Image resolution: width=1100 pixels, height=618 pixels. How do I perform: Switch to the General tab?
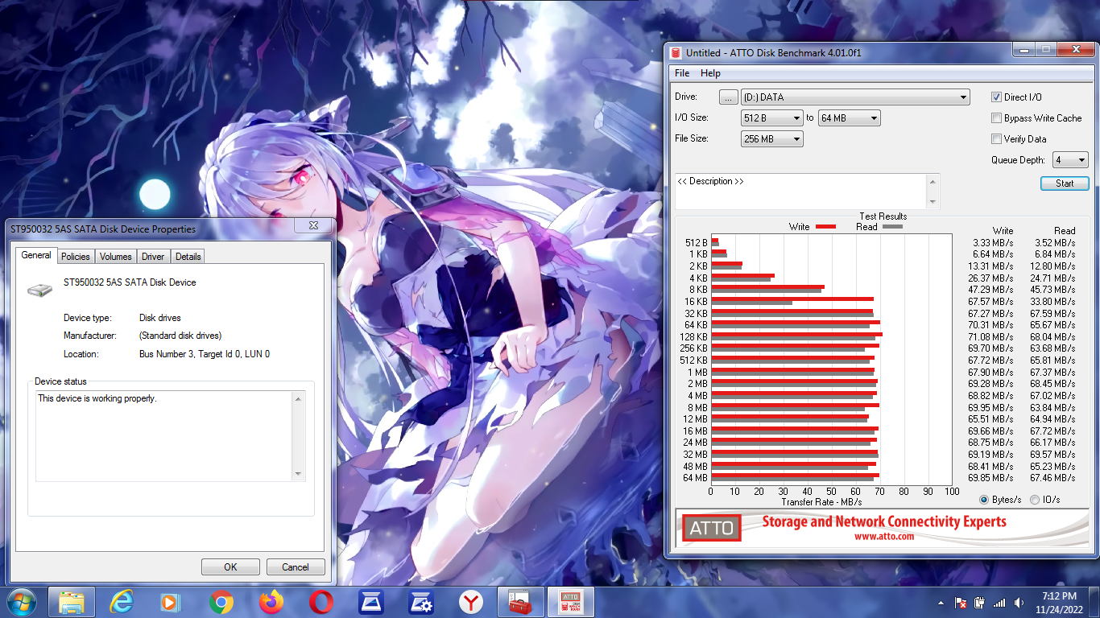coord(36,255)
